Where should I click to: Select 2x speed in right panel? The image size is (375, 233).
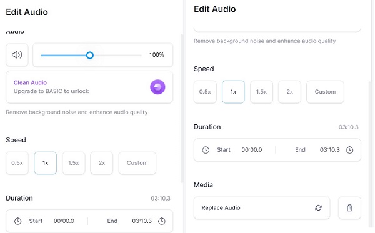289,92
